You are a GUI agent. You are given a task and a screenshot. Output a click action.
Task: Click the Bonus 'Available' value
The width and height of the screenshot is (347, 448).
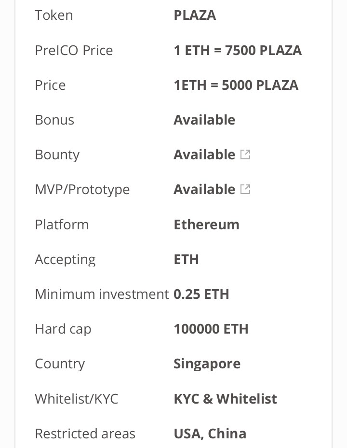pyautogui.click(x=204, y=120)
